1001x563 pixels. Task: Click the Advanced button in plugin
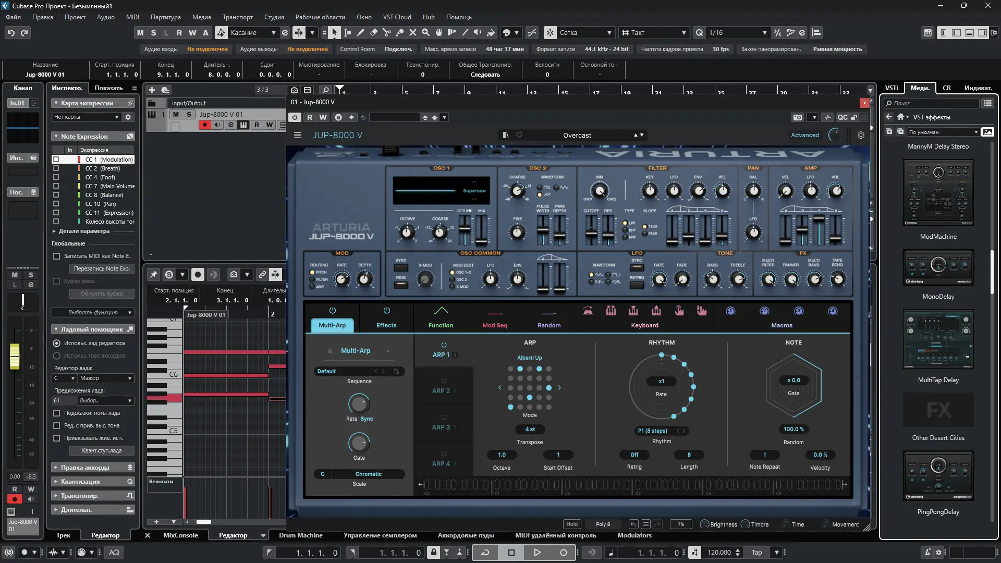click(804, 135)
